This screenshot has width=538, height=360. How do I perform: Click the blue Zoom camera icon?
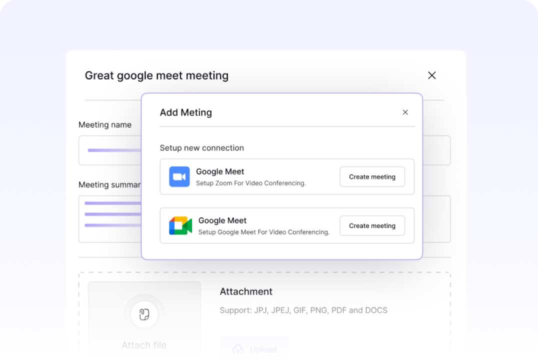click(179, 176)
